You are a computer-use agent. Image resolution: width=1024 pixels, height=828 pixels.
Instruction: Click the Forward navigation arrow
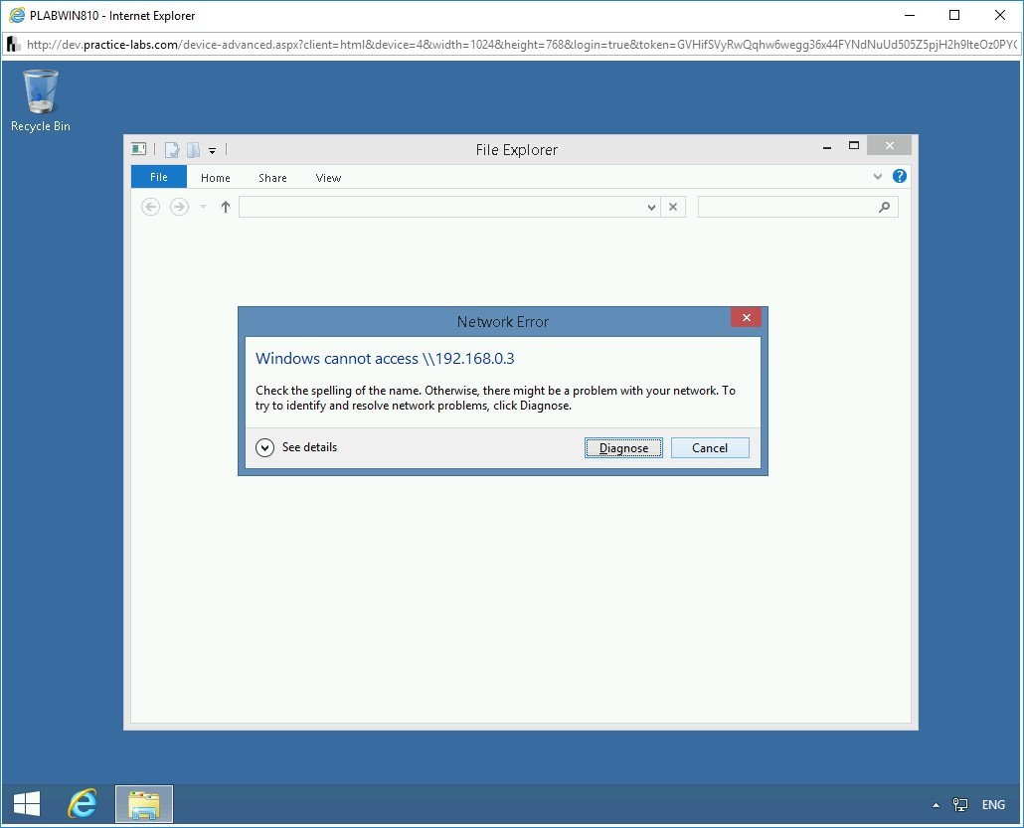click(x=179, y=207)
